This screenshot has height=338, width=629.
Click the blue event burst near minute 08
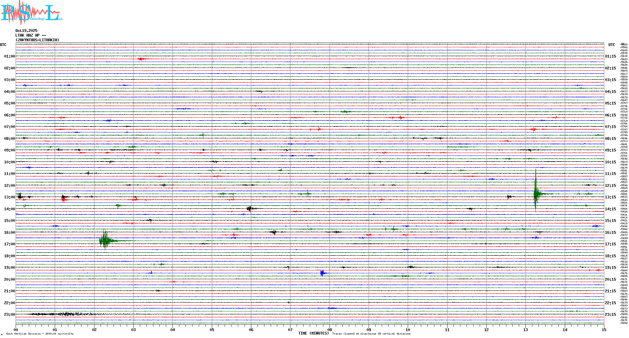coord(322,273)
